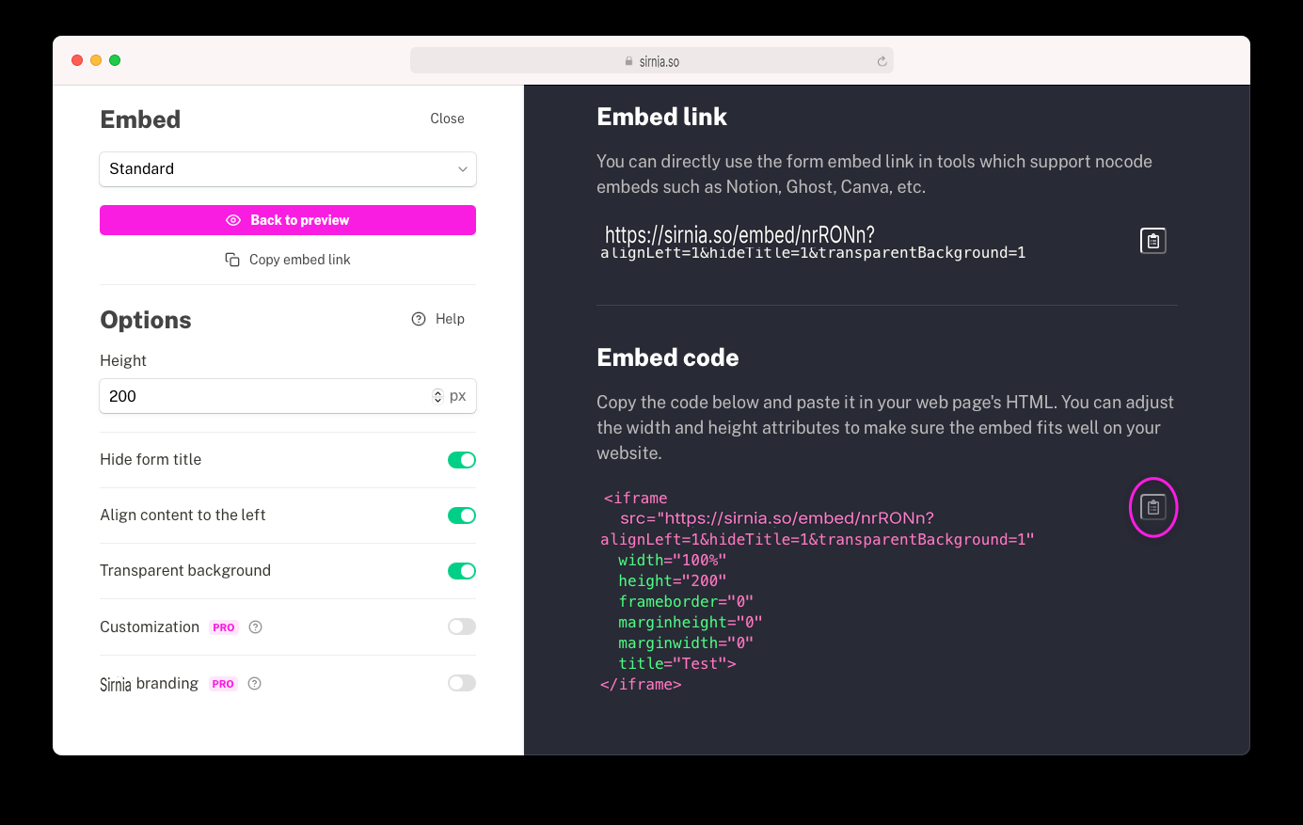Open Sirnia branding info tooltip icon
This screenshot has height=825, width=1303.
[254, 684]
